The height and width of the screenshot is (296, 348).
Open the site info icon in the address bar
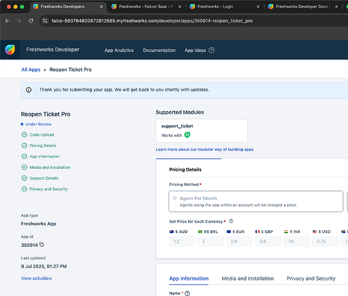coord(45,21)
